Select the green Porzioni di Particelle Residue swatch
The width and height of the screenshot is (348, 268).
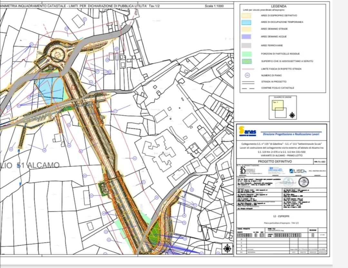coord(247,54)
